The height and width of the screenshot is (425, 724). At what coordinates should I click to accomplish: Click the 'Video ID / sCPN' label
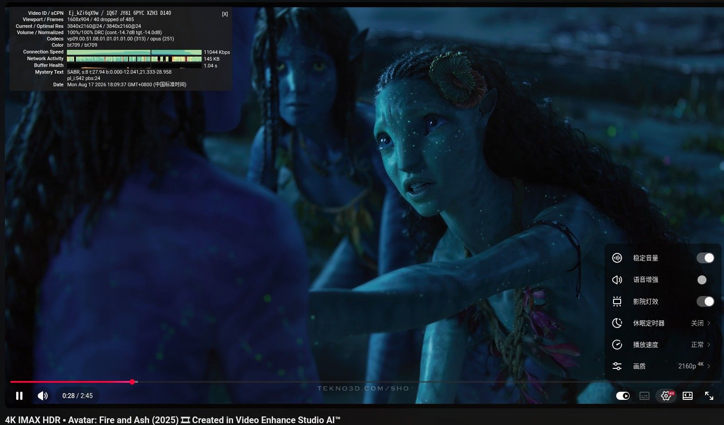tap(46, 13)
